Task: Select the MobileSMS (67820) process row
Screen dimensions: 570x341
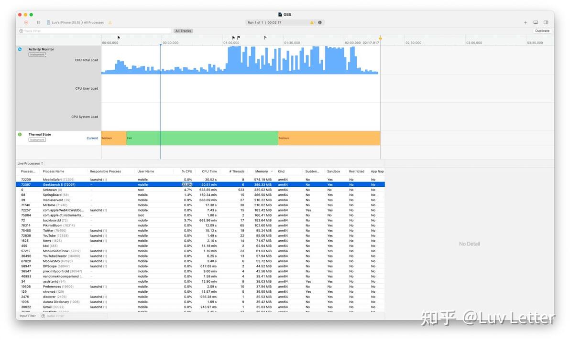Action: [x=200, y=261]
